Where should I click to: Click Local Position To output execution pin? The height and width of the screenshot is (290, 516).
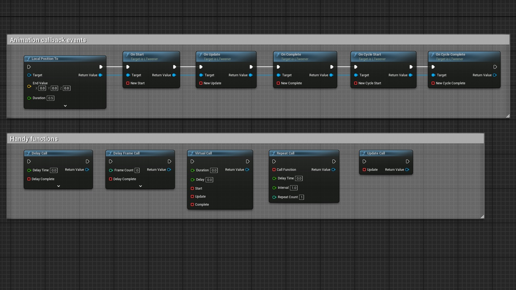point(101,67)
